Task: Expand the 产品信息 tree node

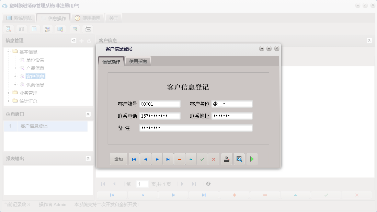Action: tap(14, 68)
